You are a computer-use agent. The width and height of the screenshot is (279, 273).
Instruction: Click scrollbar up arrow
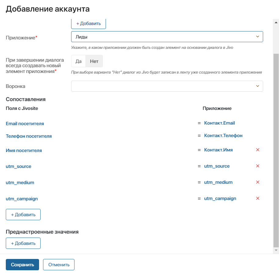coord(276,23)
